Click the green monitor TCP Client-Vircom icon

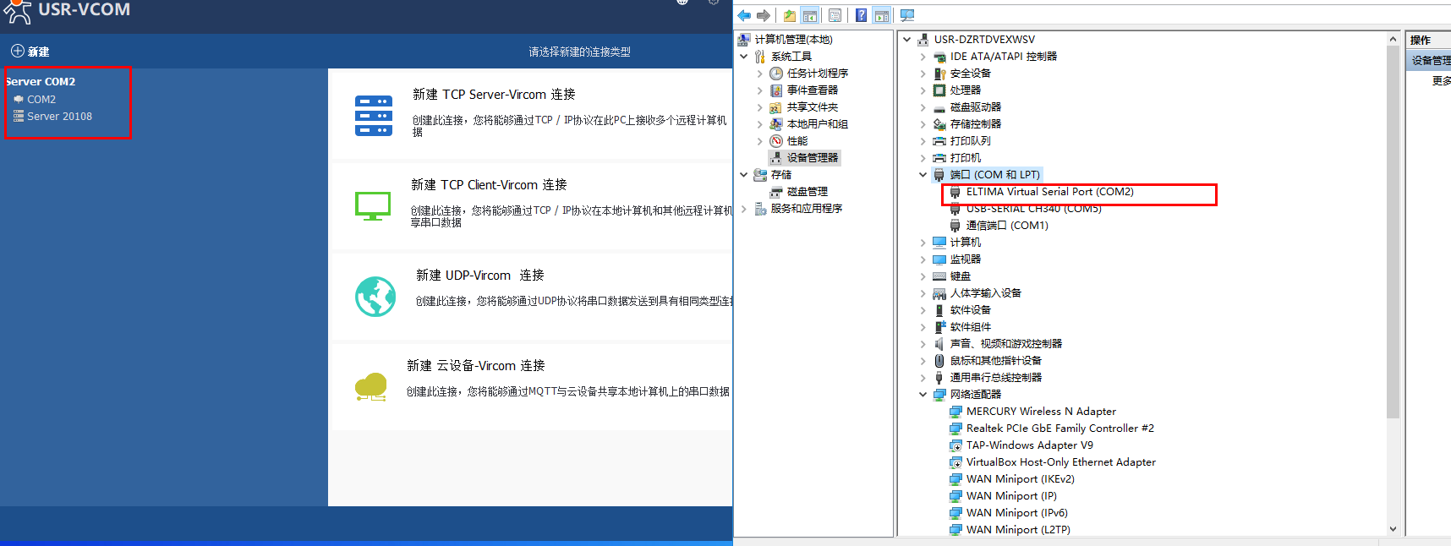pos(373,205)
